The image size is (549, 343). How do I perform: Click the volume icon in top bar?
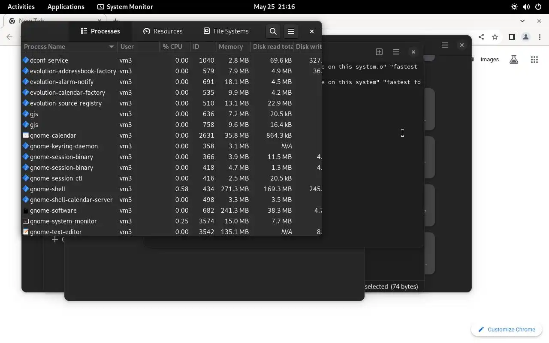pos(526,6)
